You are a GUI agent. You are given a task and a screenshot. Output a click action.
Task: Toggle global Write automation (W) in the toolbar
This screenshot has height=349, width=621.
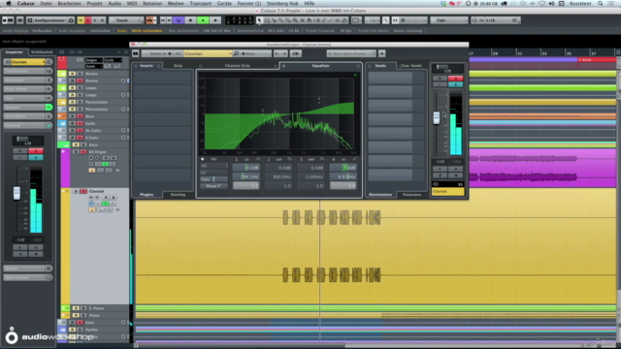tap(102, 20)
